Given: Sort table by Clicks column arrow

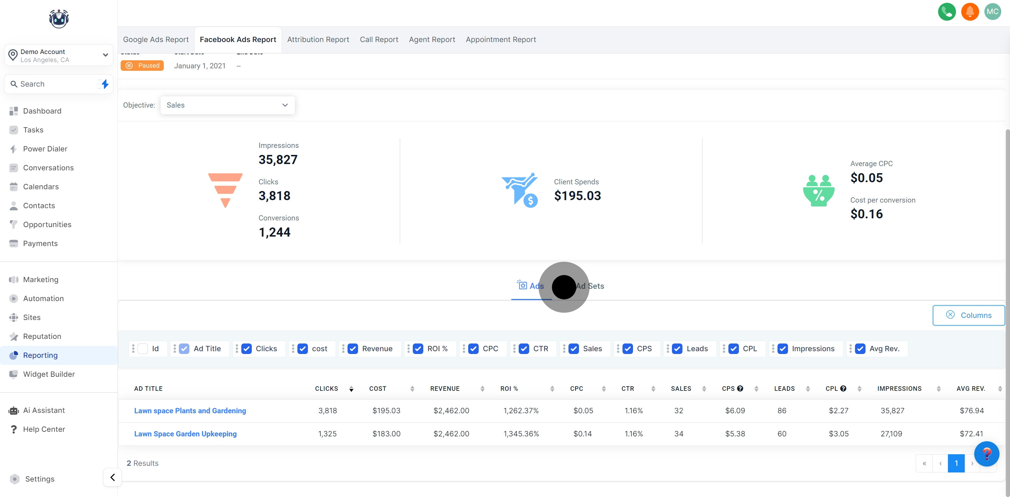Looking at the screenshot, I should click(x=351, y=388).
